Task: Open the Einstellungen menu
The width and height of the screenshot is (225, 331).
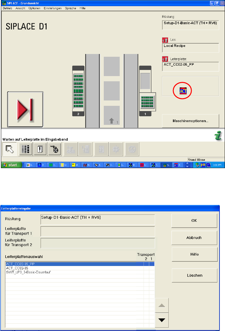Action: 52,8
